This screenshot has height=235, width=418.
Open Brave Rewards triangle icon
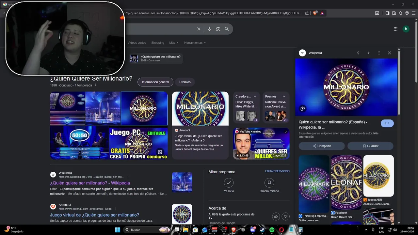click(322, 13)
